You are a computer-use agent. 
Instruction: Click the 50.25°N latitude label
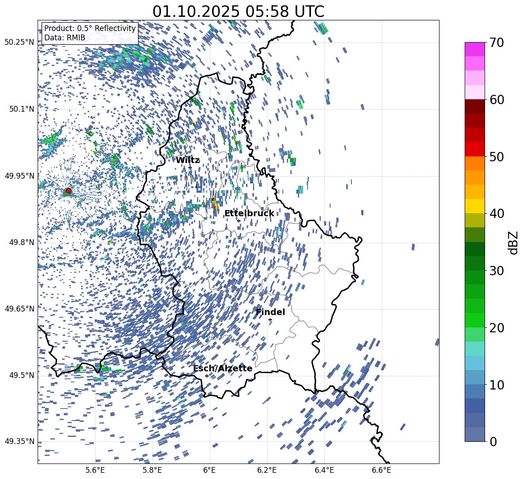19,43
